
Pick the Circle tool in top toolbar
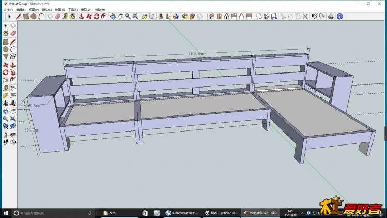[x=34, y=17]
